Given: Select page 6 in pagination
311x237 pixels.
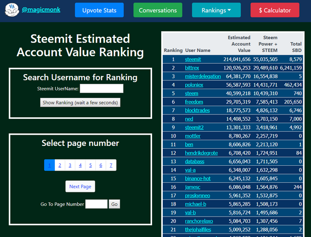Looking at the screenshot, I should pyautogui.click(x=101, y=165).
